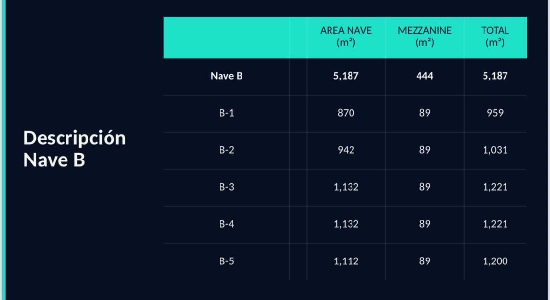Select the Nave B row label
550x300 pixels.
[x=226, y=76]
